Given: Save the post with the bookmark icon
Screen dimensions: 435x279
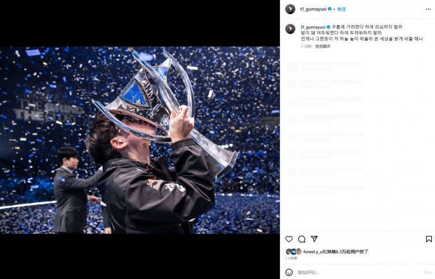Looking at the screenshot, I should pos(428,239).
